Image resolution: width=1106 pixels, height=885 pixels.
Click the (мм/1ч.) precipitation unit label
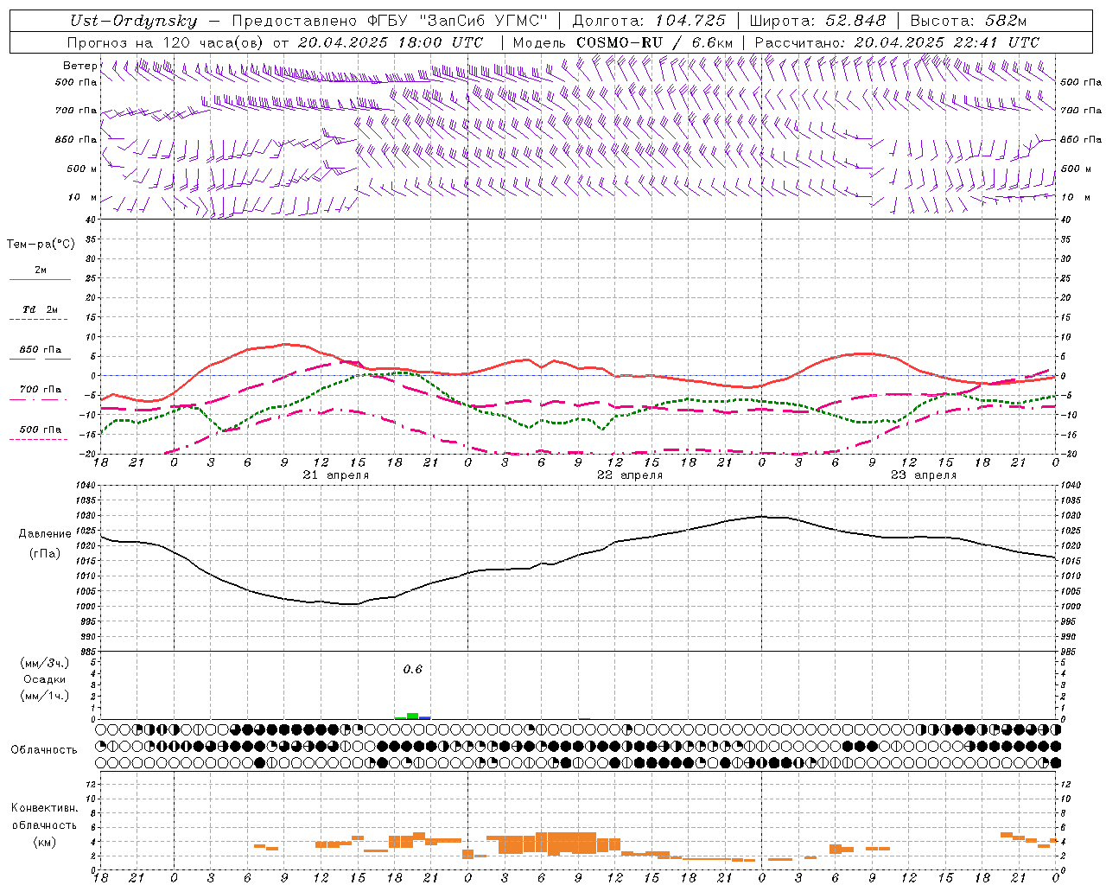[45, 696]
